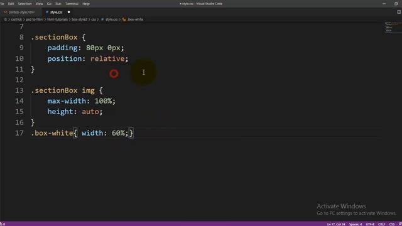Change the CRLF end of line sequence
Screen dimensions: 402x226
pos(382,224)
